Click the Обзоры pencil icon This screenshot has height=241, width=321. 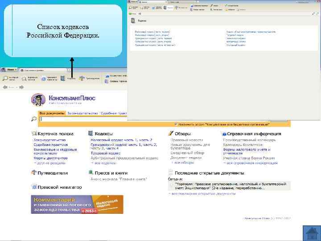(170, 133)
